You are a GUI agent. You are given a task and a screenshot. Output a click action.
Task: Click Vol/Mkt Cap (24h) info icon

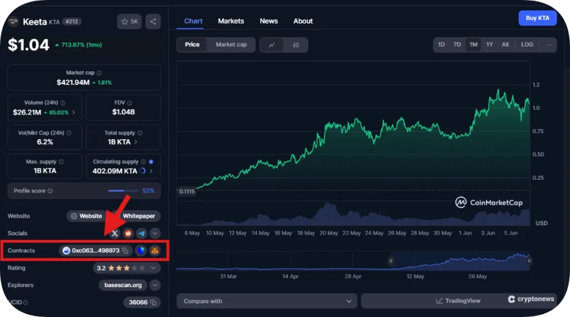coord(69,133)
